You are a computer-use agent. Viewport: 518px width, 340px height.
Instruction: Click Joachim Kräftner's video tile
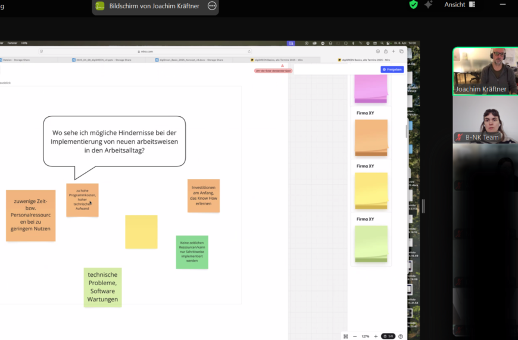click(485, 71)
